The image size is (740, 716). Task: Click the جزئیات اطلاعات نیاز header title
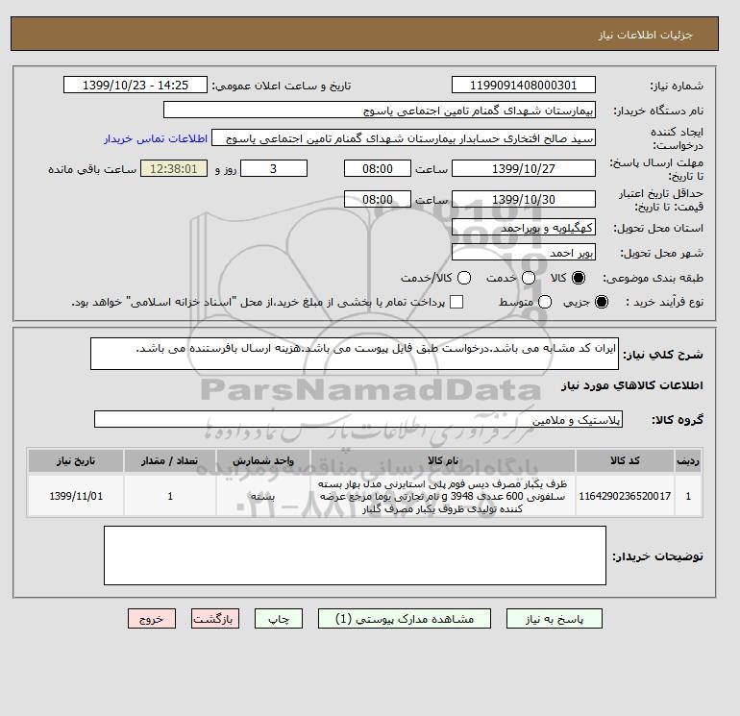pyautogui.click(x=645, y=35)
